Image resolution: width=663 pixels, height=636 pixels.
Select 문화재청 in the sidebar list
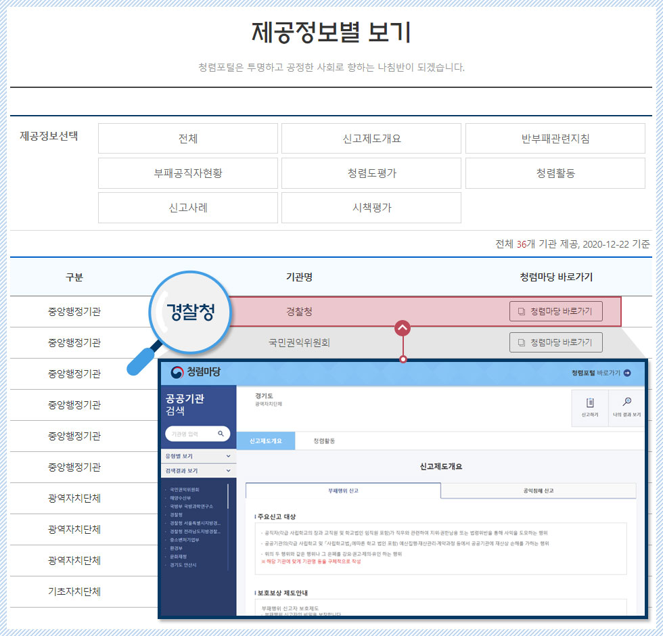pos(178,556)
